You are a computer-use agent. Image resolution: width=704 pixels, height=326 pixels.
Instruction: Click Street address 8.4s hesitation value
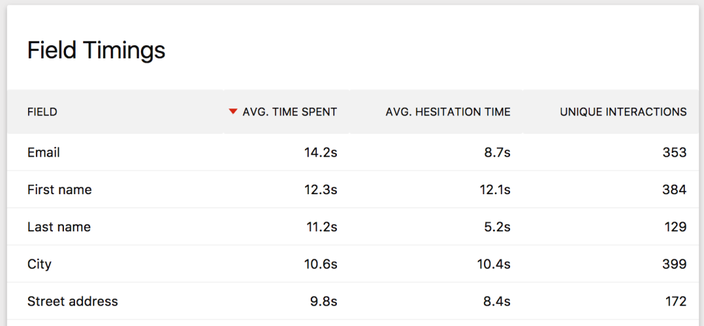click(496, 301)
